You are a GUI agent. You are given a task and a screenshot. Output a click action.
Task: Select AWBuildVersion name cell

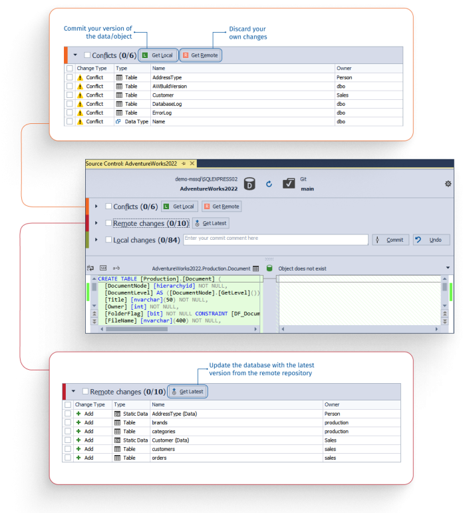242,87
